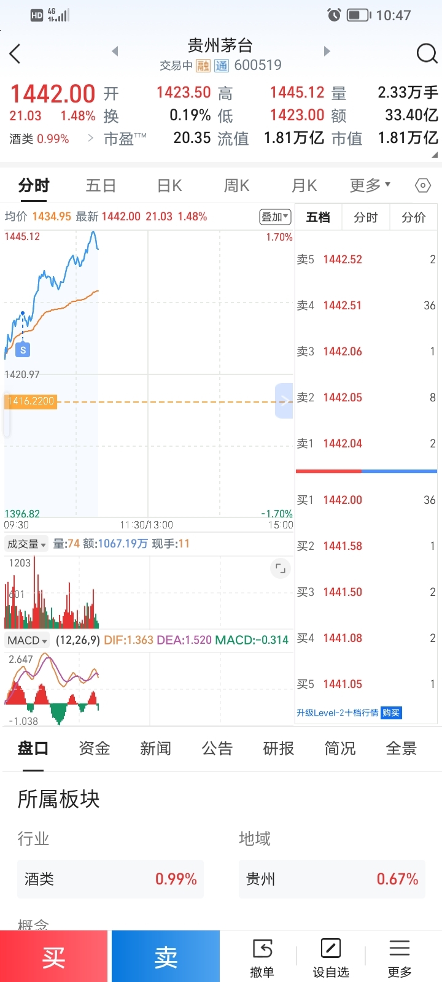Open the MACD indicator dropdown
The height and width of the screenshot is (982, 442).
click(x=27, y=640)
